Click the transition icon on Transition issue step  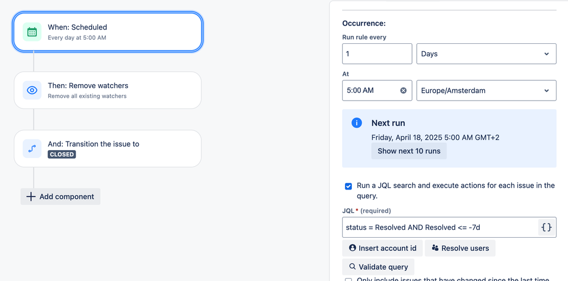point(32,148)
